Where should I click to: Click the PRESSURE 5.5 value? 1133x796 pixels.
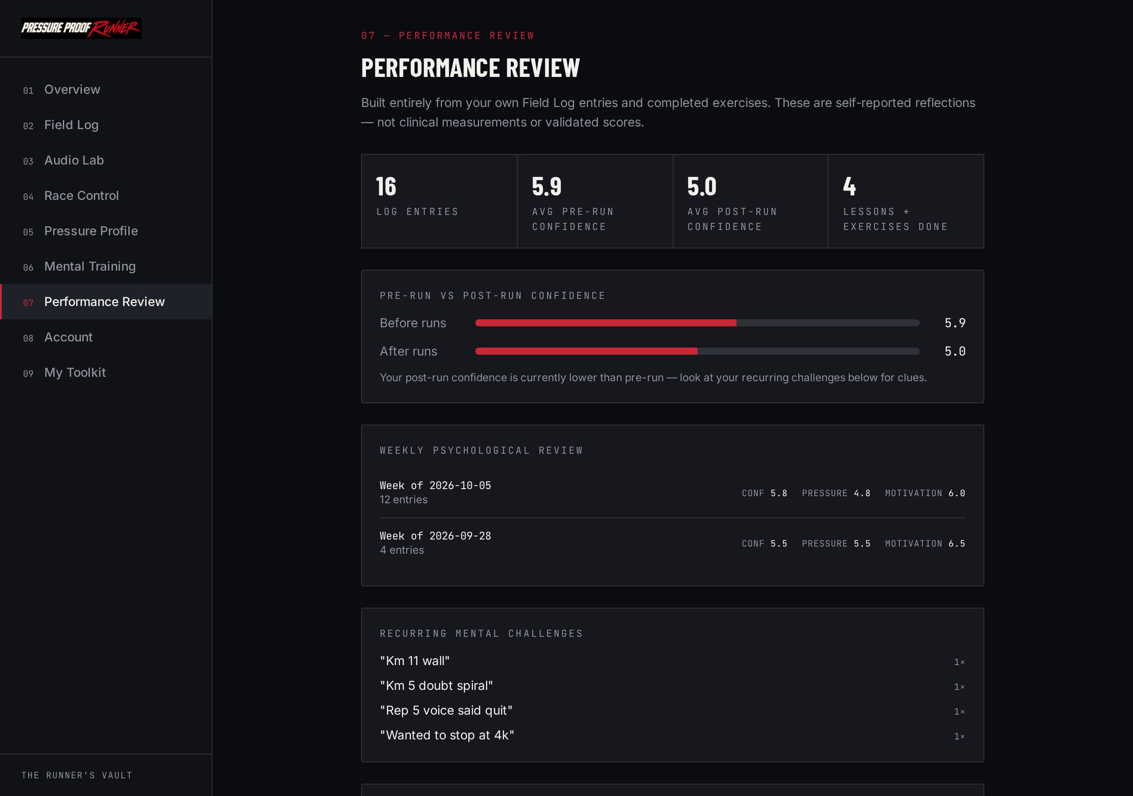tap(836, 543)
